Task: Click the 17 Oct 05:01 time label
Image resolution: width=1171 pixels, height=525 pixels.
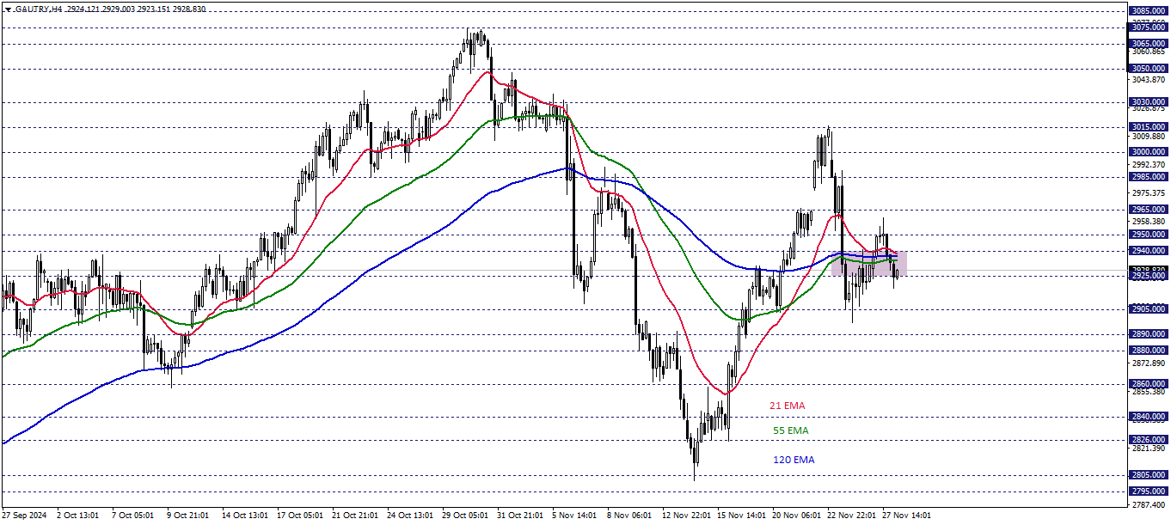Action: [298, 516]
